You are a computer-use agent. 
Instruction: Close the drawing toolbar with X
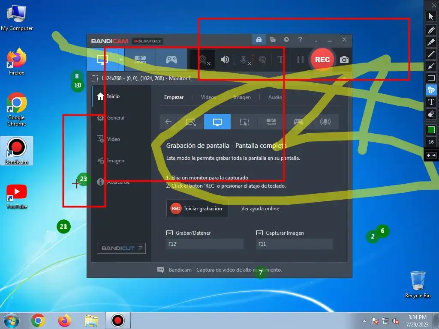434,5
